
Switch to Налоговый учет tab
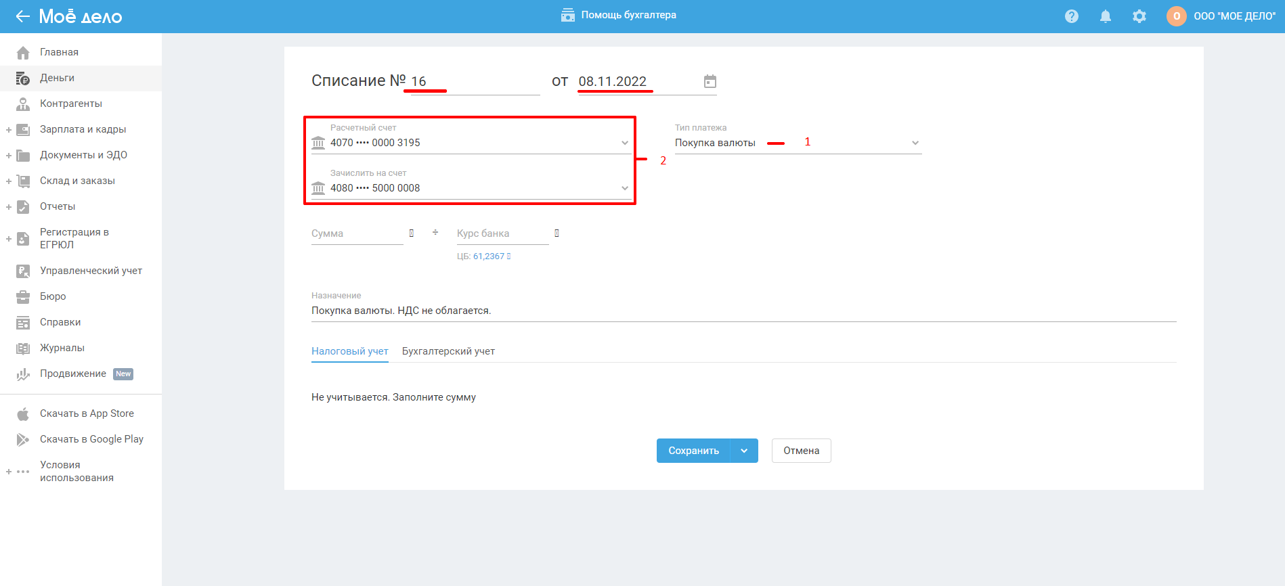pyautogui.click(x=350, y=351)
